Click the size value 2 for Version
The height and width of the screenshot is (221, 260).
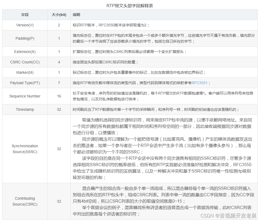[59, 25]
